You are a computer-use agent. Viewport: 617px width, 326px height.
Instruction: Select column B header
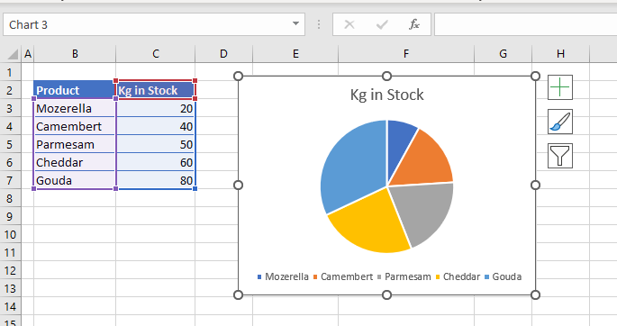pyautogui.click(x=75, y=54)
